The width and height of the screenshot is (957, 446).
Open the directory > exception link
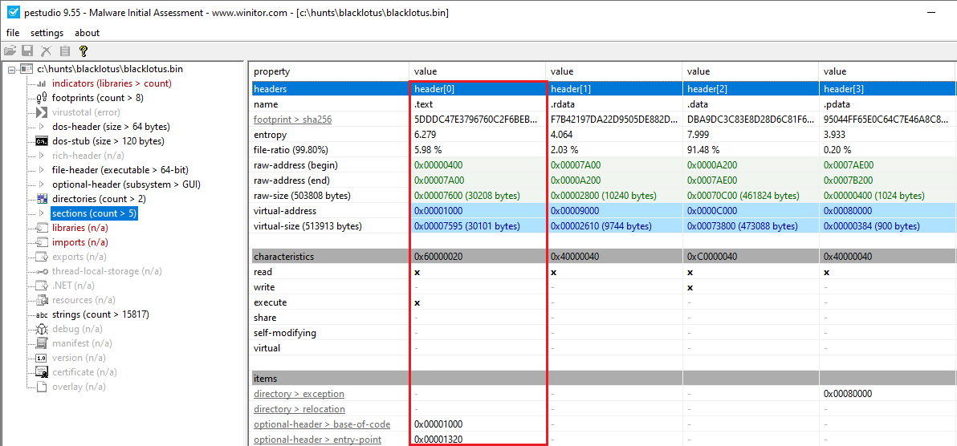tap(299, 394)
